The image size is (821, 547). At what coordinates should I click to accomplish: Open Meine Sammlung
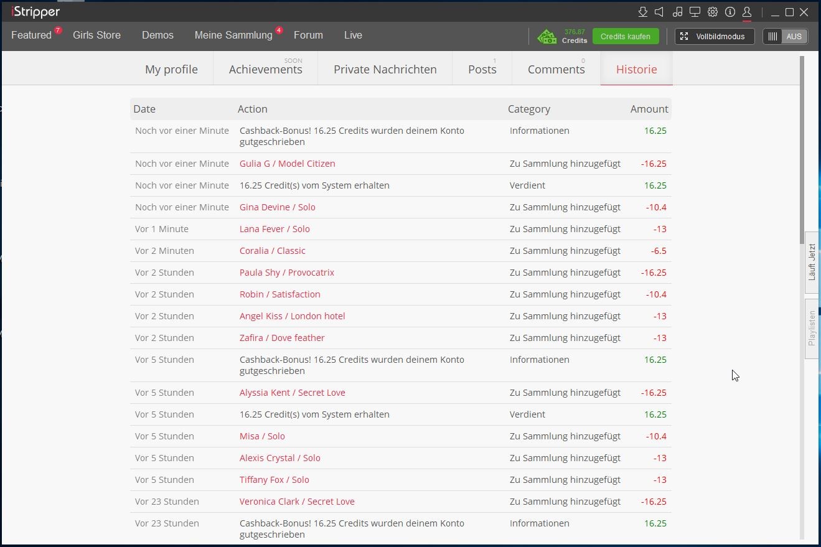(x=233, y=35)
